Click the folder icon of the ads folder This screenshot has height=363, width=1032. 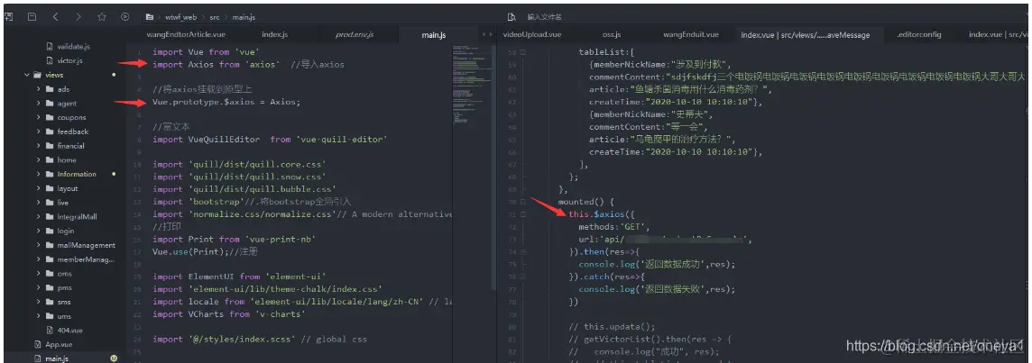(50, 89)
